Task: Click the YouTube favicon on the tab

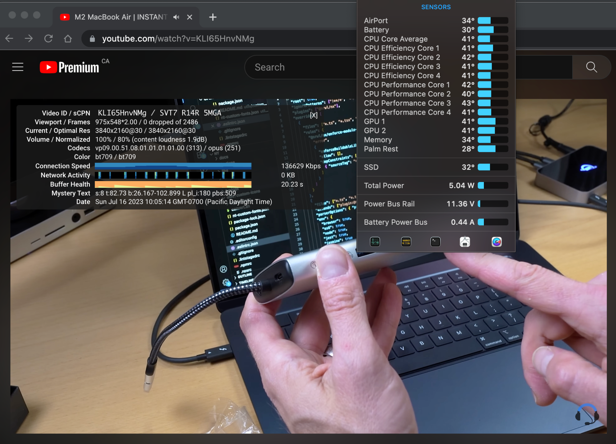Action: (x=65, y=17)
